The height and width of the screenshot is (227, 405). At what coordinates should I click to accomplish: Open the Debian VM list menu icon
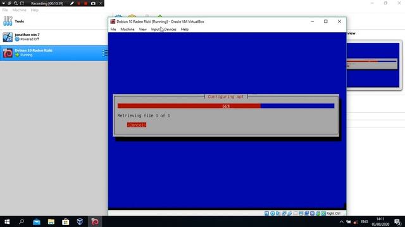tap(104, 53)
